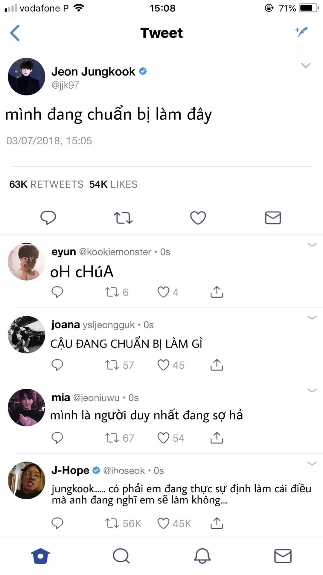Reply to Jeon Jungkook's main tweet
Screen dimensions: 323x575
point(48,218)
